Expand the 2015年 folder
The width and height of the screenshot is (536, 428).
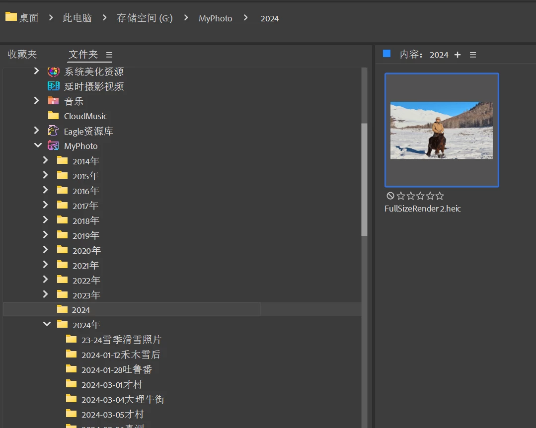click(46, 175)
